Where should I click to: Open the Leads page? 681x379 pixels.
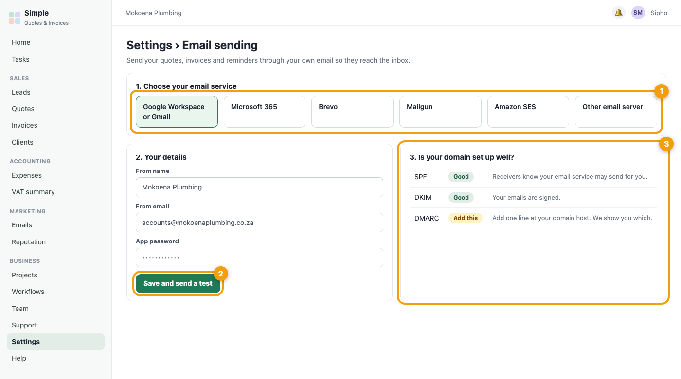[55, 92]
